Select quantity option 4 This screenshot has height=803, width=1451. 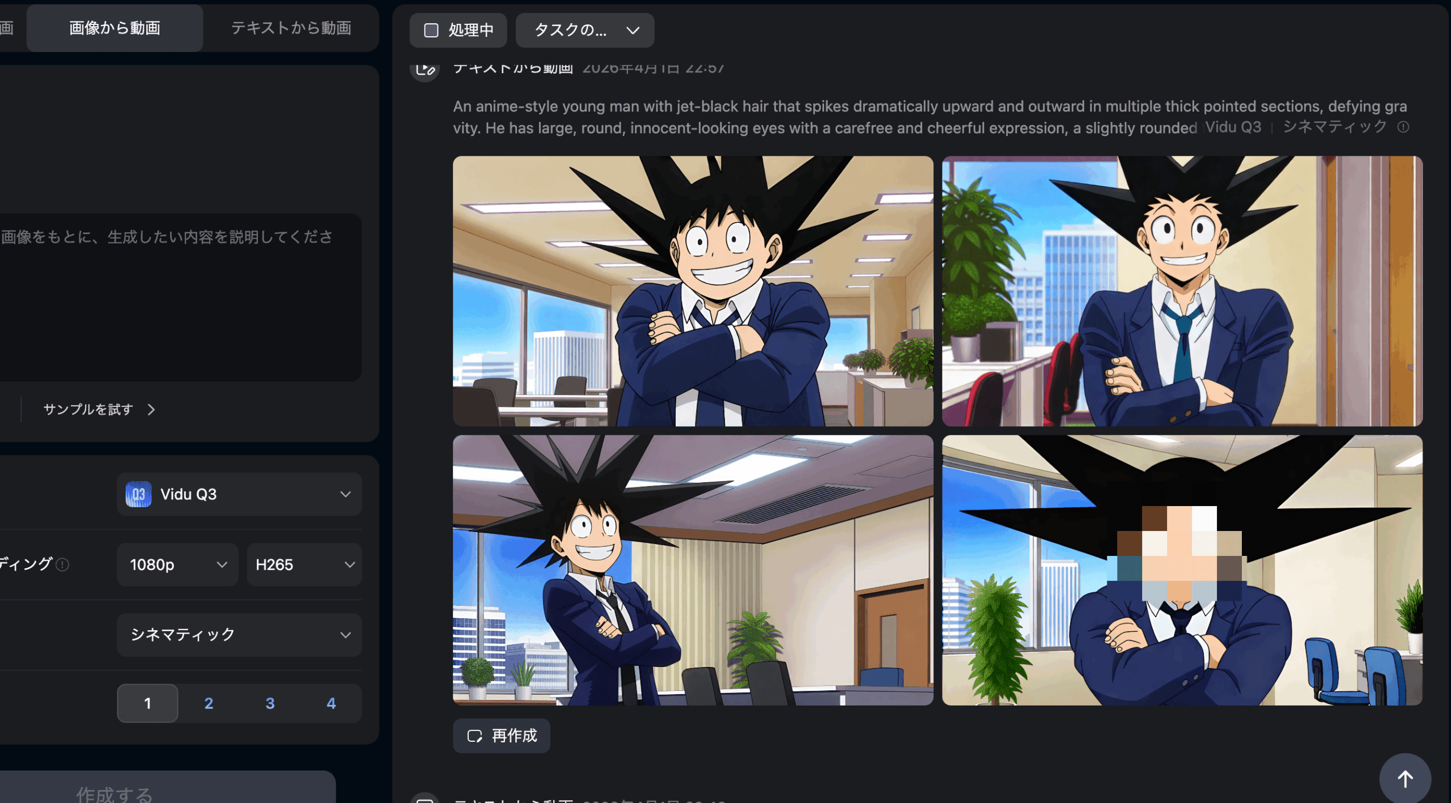[331, 703]
